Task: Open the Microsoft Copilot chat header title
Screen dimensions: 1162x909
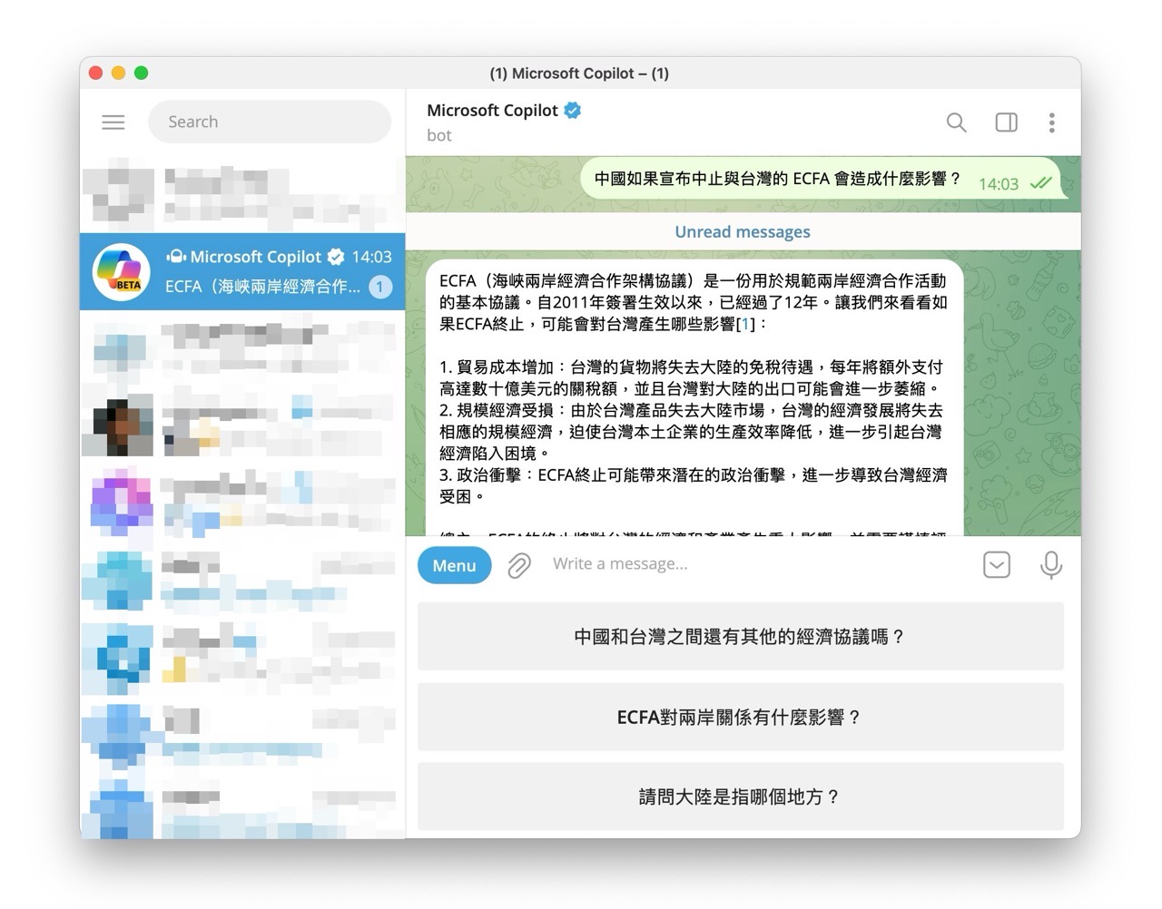Action: tap(492, 110)
